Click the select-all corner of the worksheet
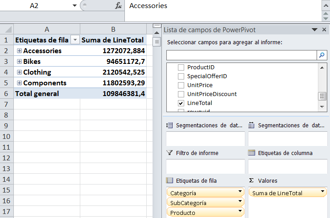This screenshot has height=218, width=330. [7, 29]
